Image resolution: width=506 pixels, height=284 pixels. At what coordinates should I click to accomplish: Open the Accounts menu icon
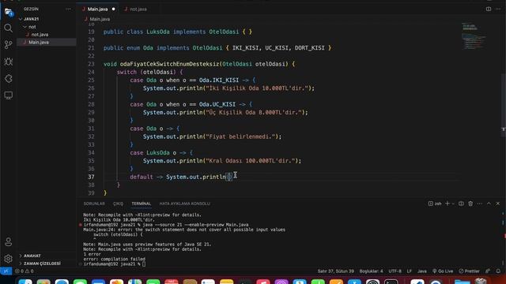[9, 242]
